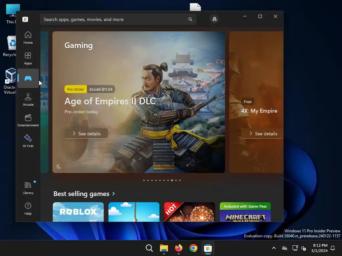This screenshot has width=342, height=256.
Task: Click the 4X: My Empire title
Action: click(259, 111)
